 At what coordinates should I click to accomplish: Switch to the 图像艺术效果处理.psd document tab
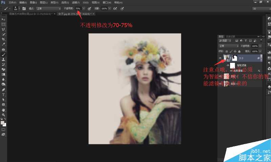(x=30, y=14)
